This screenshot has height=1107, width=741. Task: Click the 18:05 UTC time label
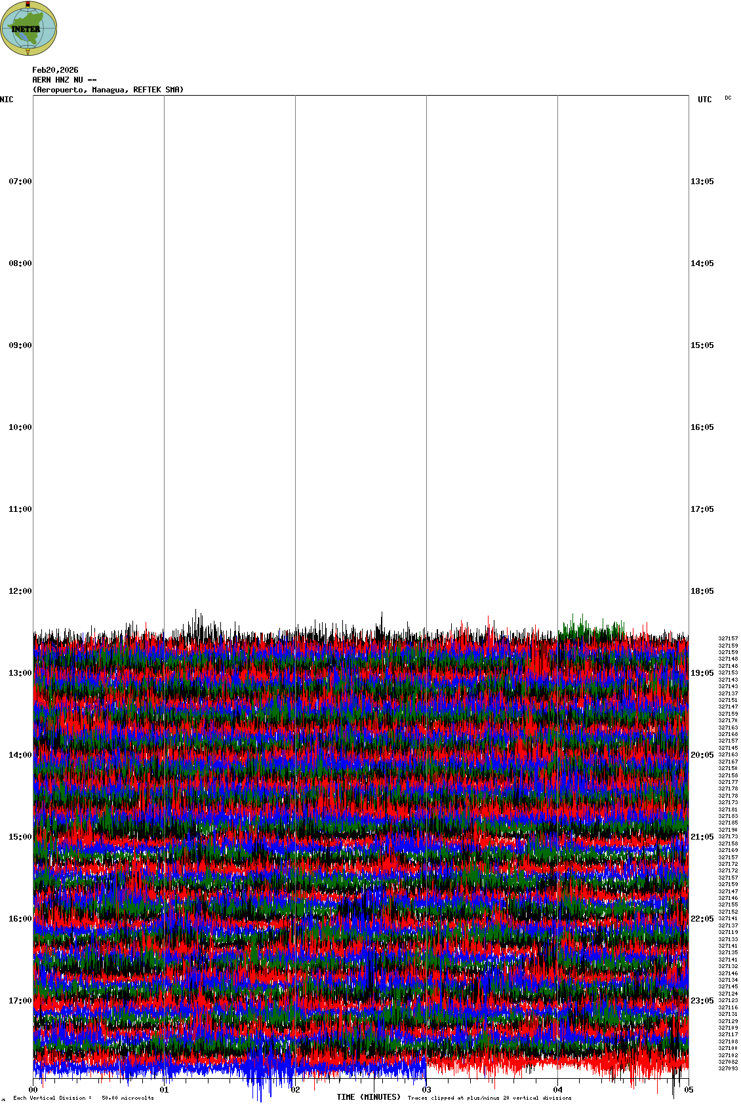[702, 591]
